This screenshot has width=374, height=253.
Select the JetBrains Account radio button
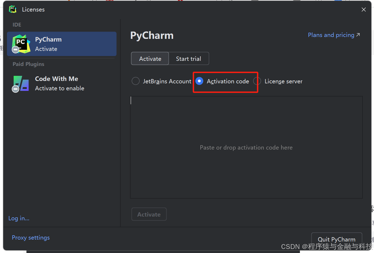pos(136,81)
